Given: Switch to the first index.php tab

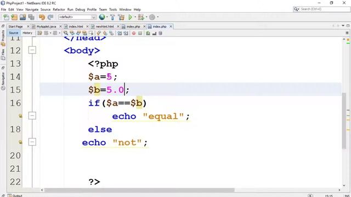Looking at the screenshot, I should [133, 27].
